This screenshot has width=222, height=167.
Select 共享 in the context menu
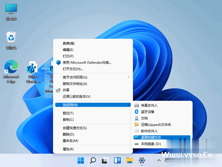click(93, 90)
